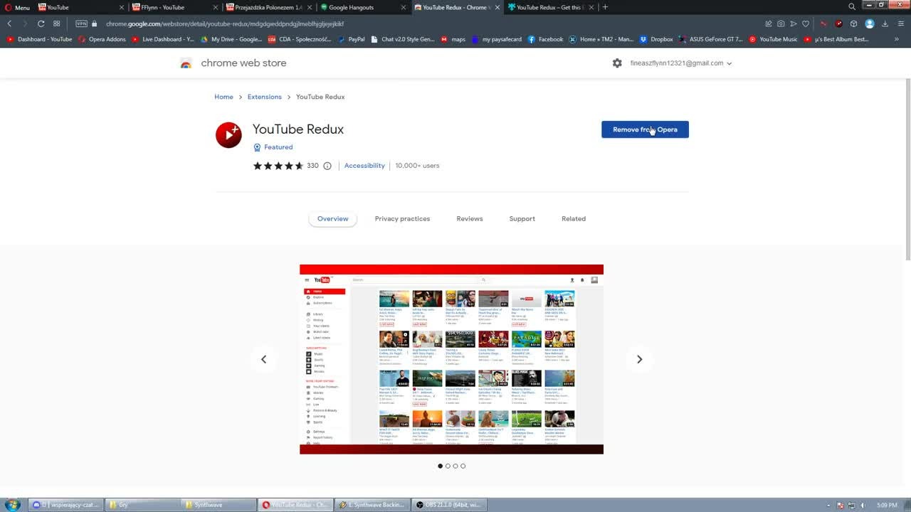This screenshot has width=911, height=512.
Task: Switch to the Privacy practices tab
Action: 402,218
